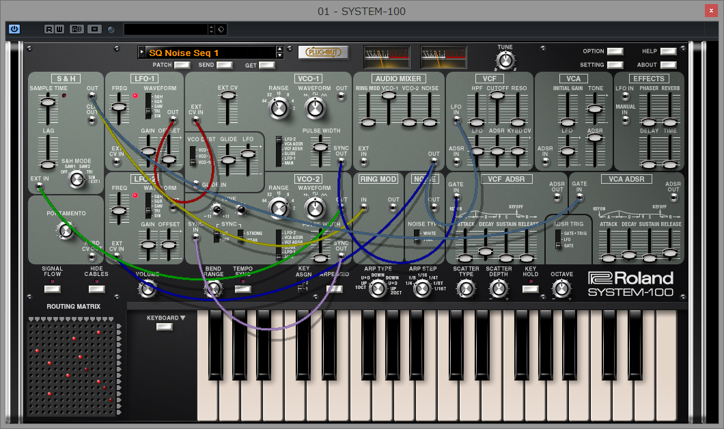Click the VCA ADSR GATE IN jack
The image size is (724, 429).
[x=579, y=197]
